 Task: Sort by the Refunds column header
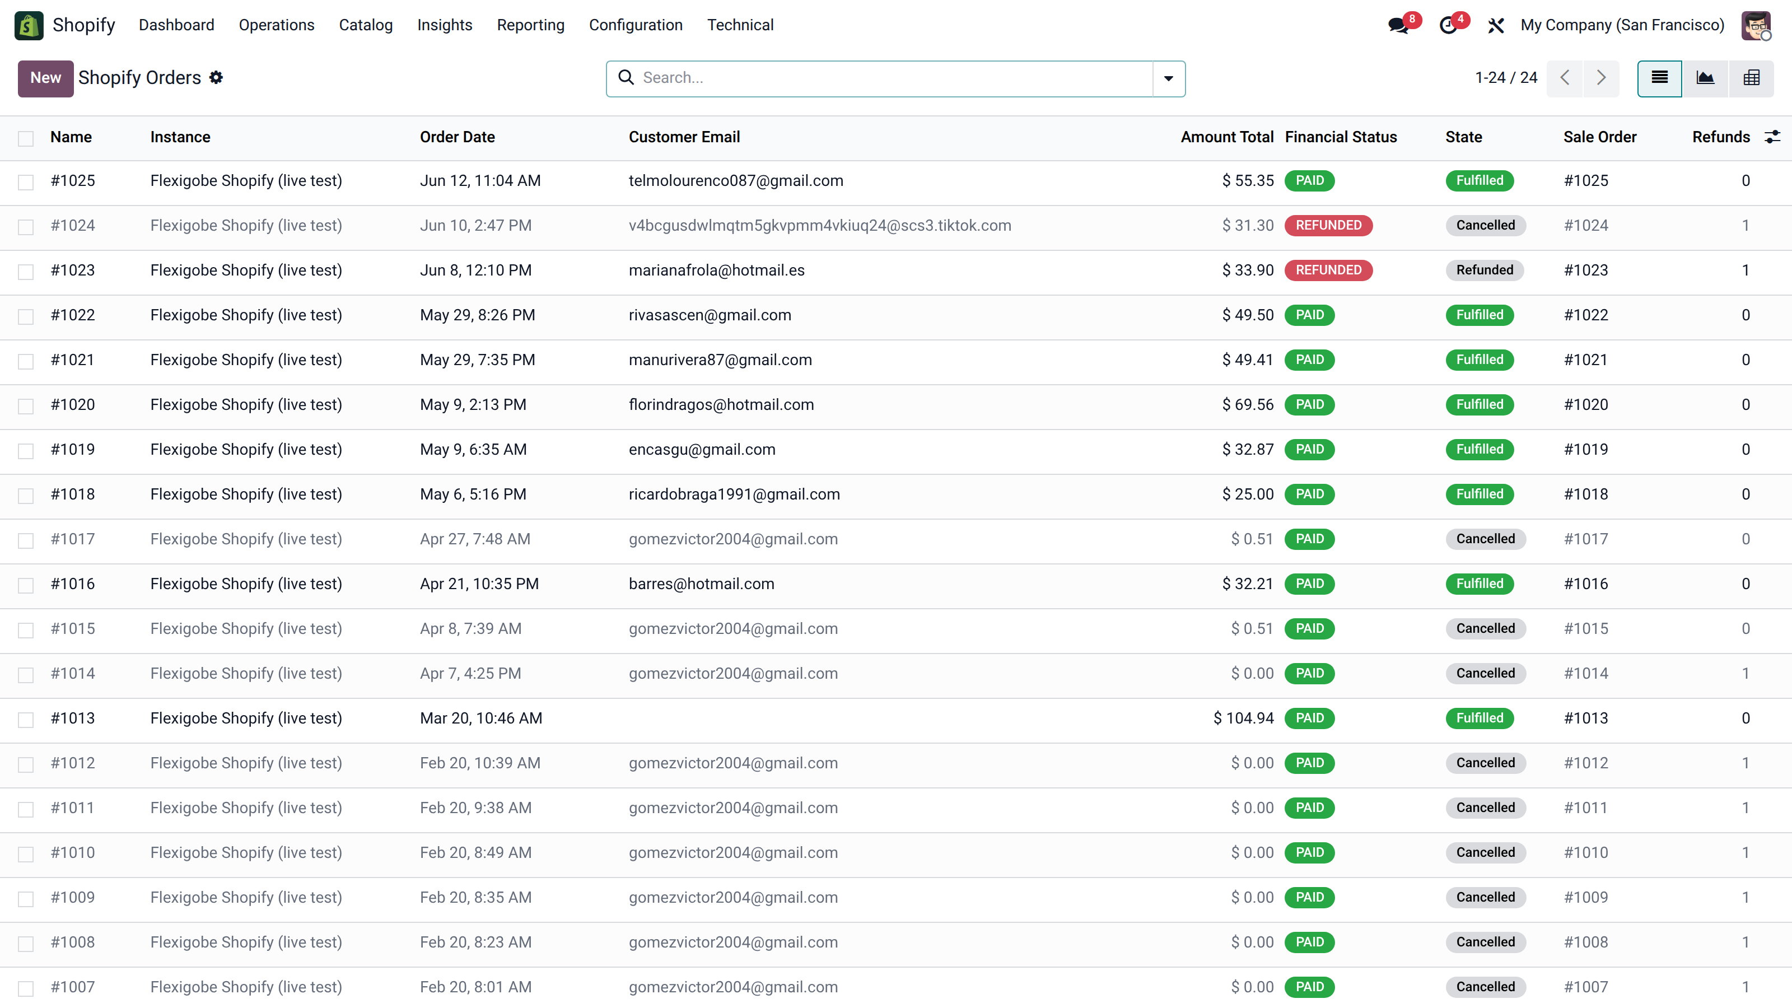coord(1720,137)
